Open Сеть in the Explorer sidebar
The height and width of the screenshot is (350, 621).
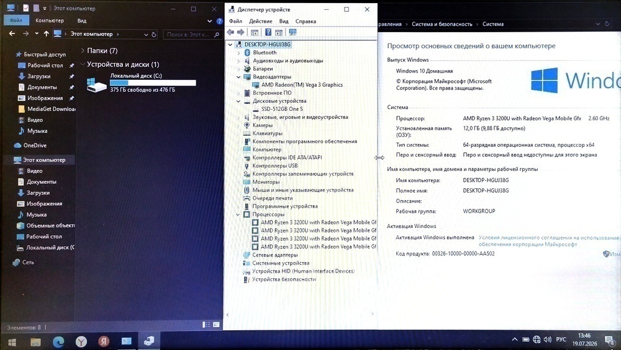[x=28, y=262]
